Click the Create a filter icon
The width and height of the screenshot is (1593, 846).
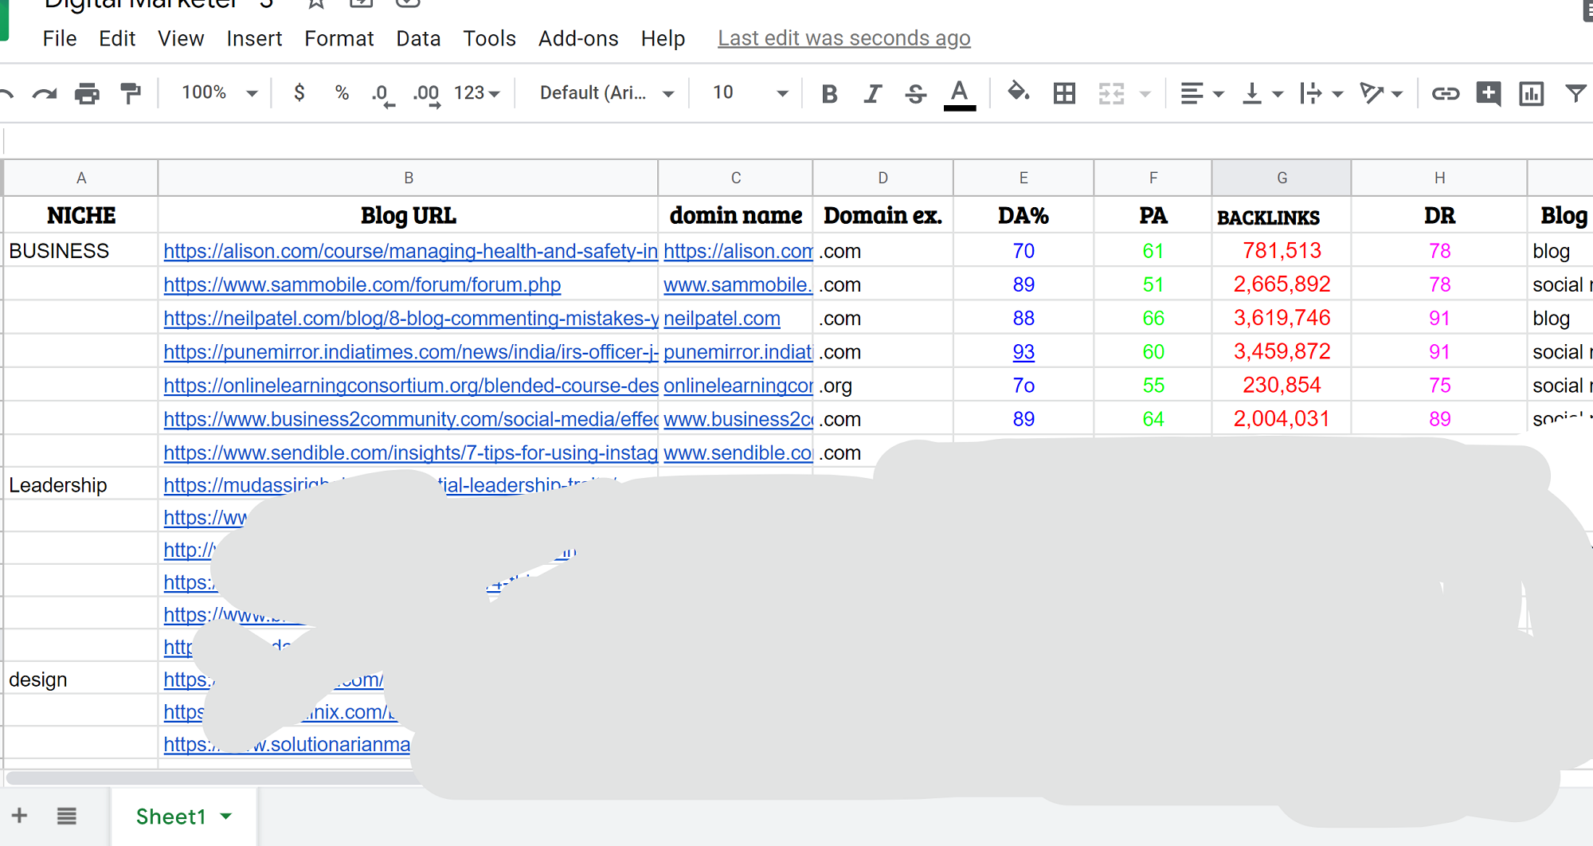point(1575,92)
